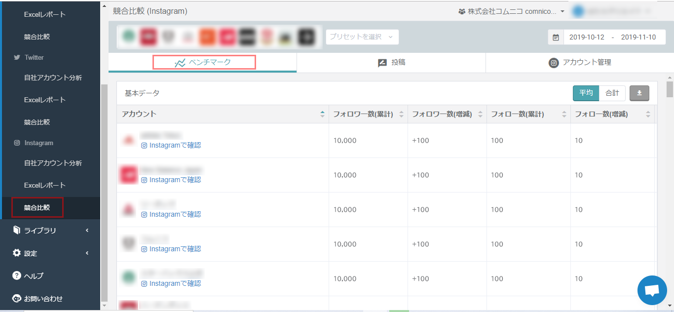The height and width of the screenshot is (312, 674).
Task: Click the 競合比較 (Instagram) page title
Action: (x=150, y=11)
